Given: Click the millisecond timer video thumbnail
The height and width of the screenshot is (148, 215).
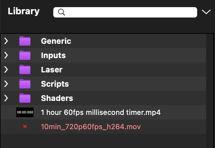Looking at the screenshot, I should (25, 112).
